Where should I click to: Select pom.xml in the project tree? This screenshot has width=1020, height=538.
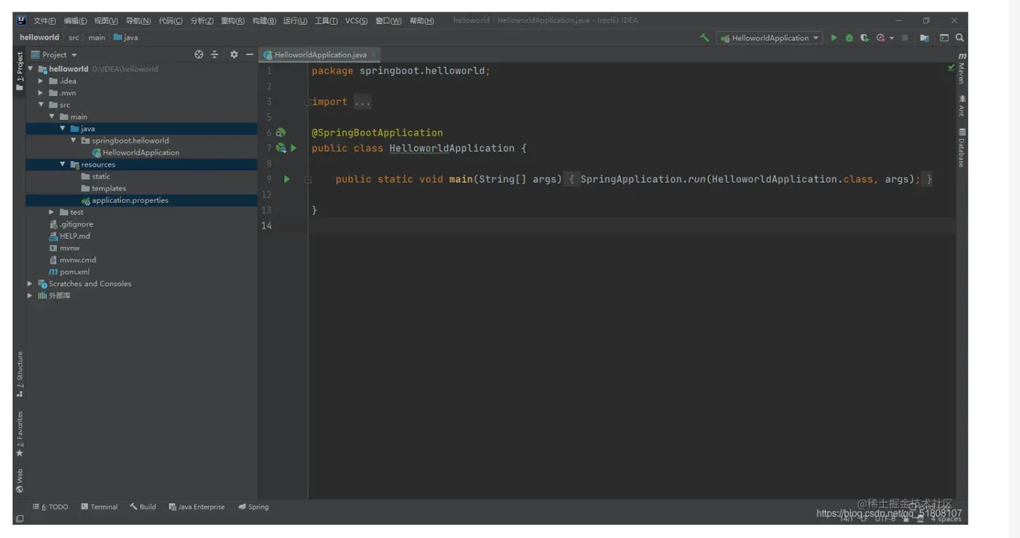tap(74, 272)
